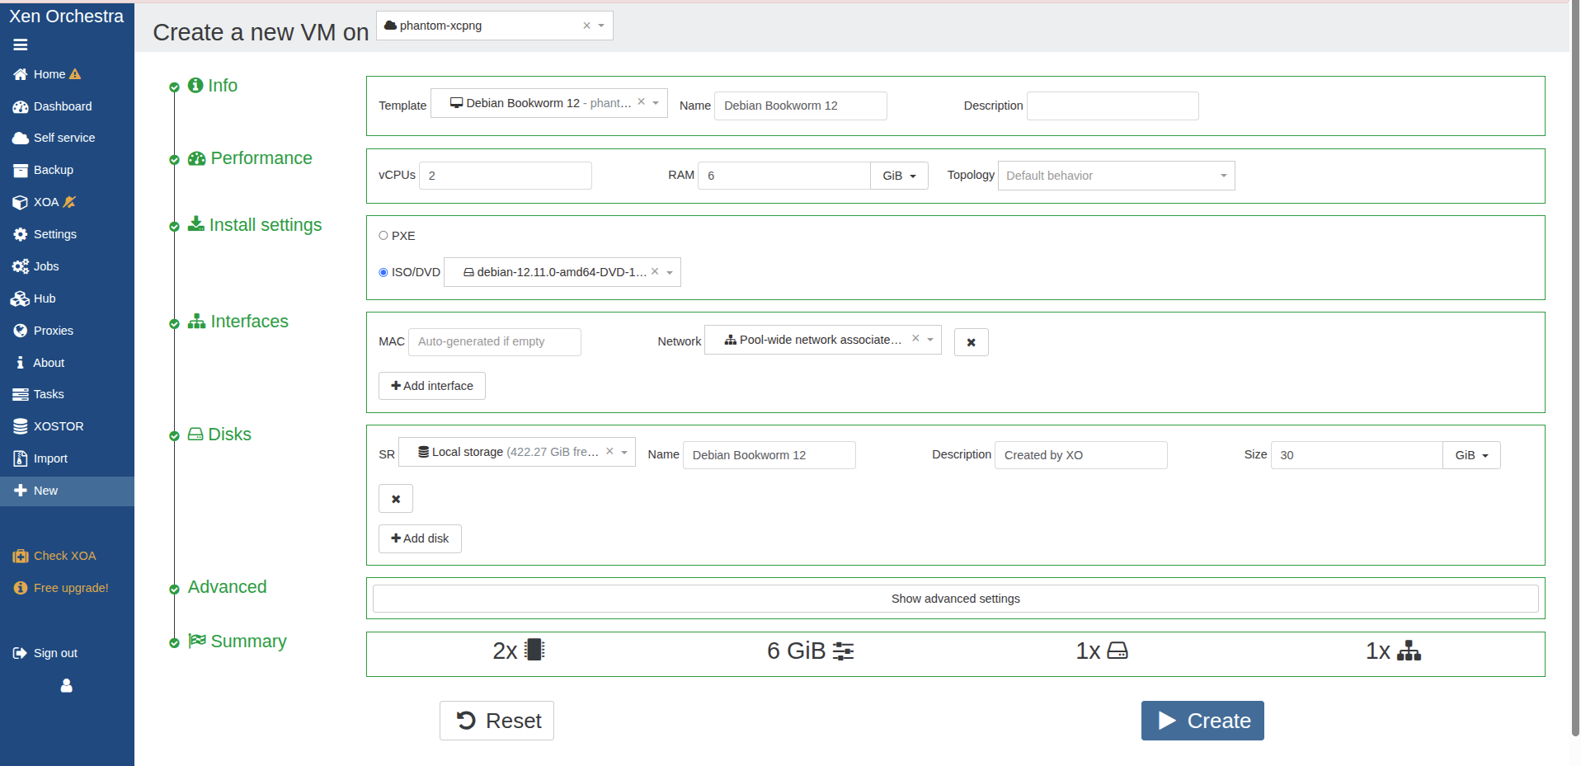Clear the selected Debian template
1581x766 pixels.
tap(641, 102)
